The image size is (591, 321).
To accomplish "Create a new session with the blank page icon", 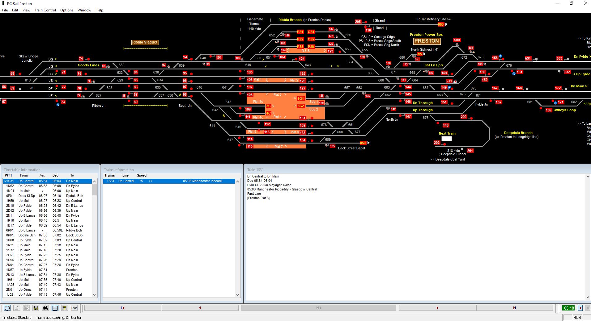I will [x=17, y=308].
